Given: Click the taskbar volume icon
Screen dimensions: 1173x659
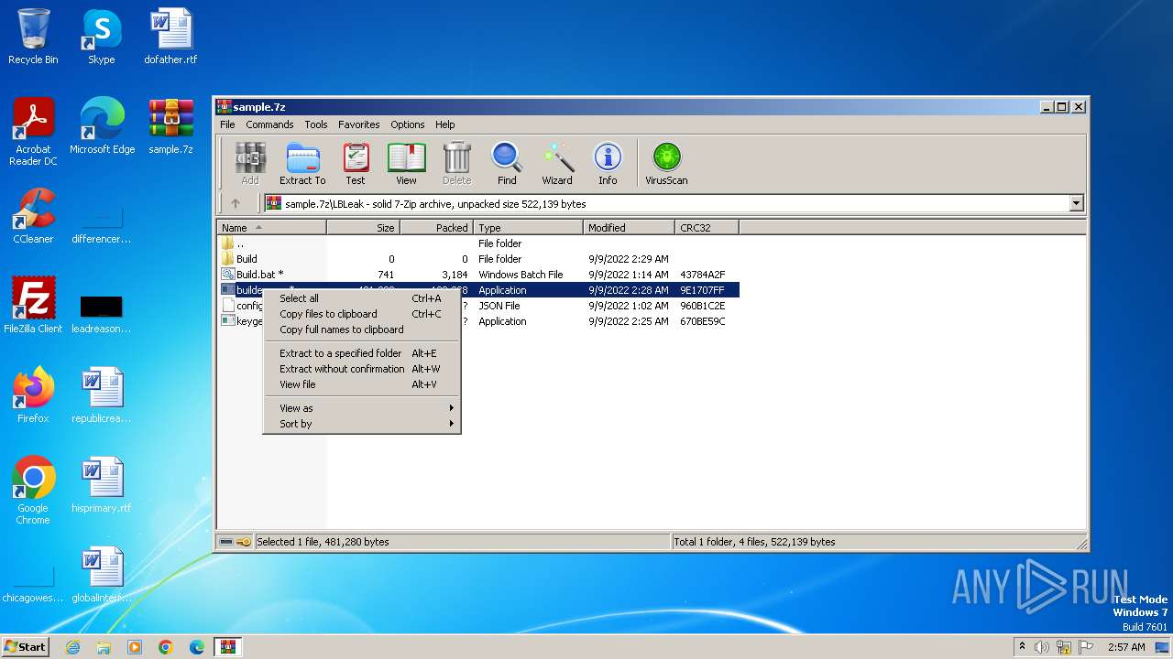Looking at the screenshot, I should coord(1041,647).
